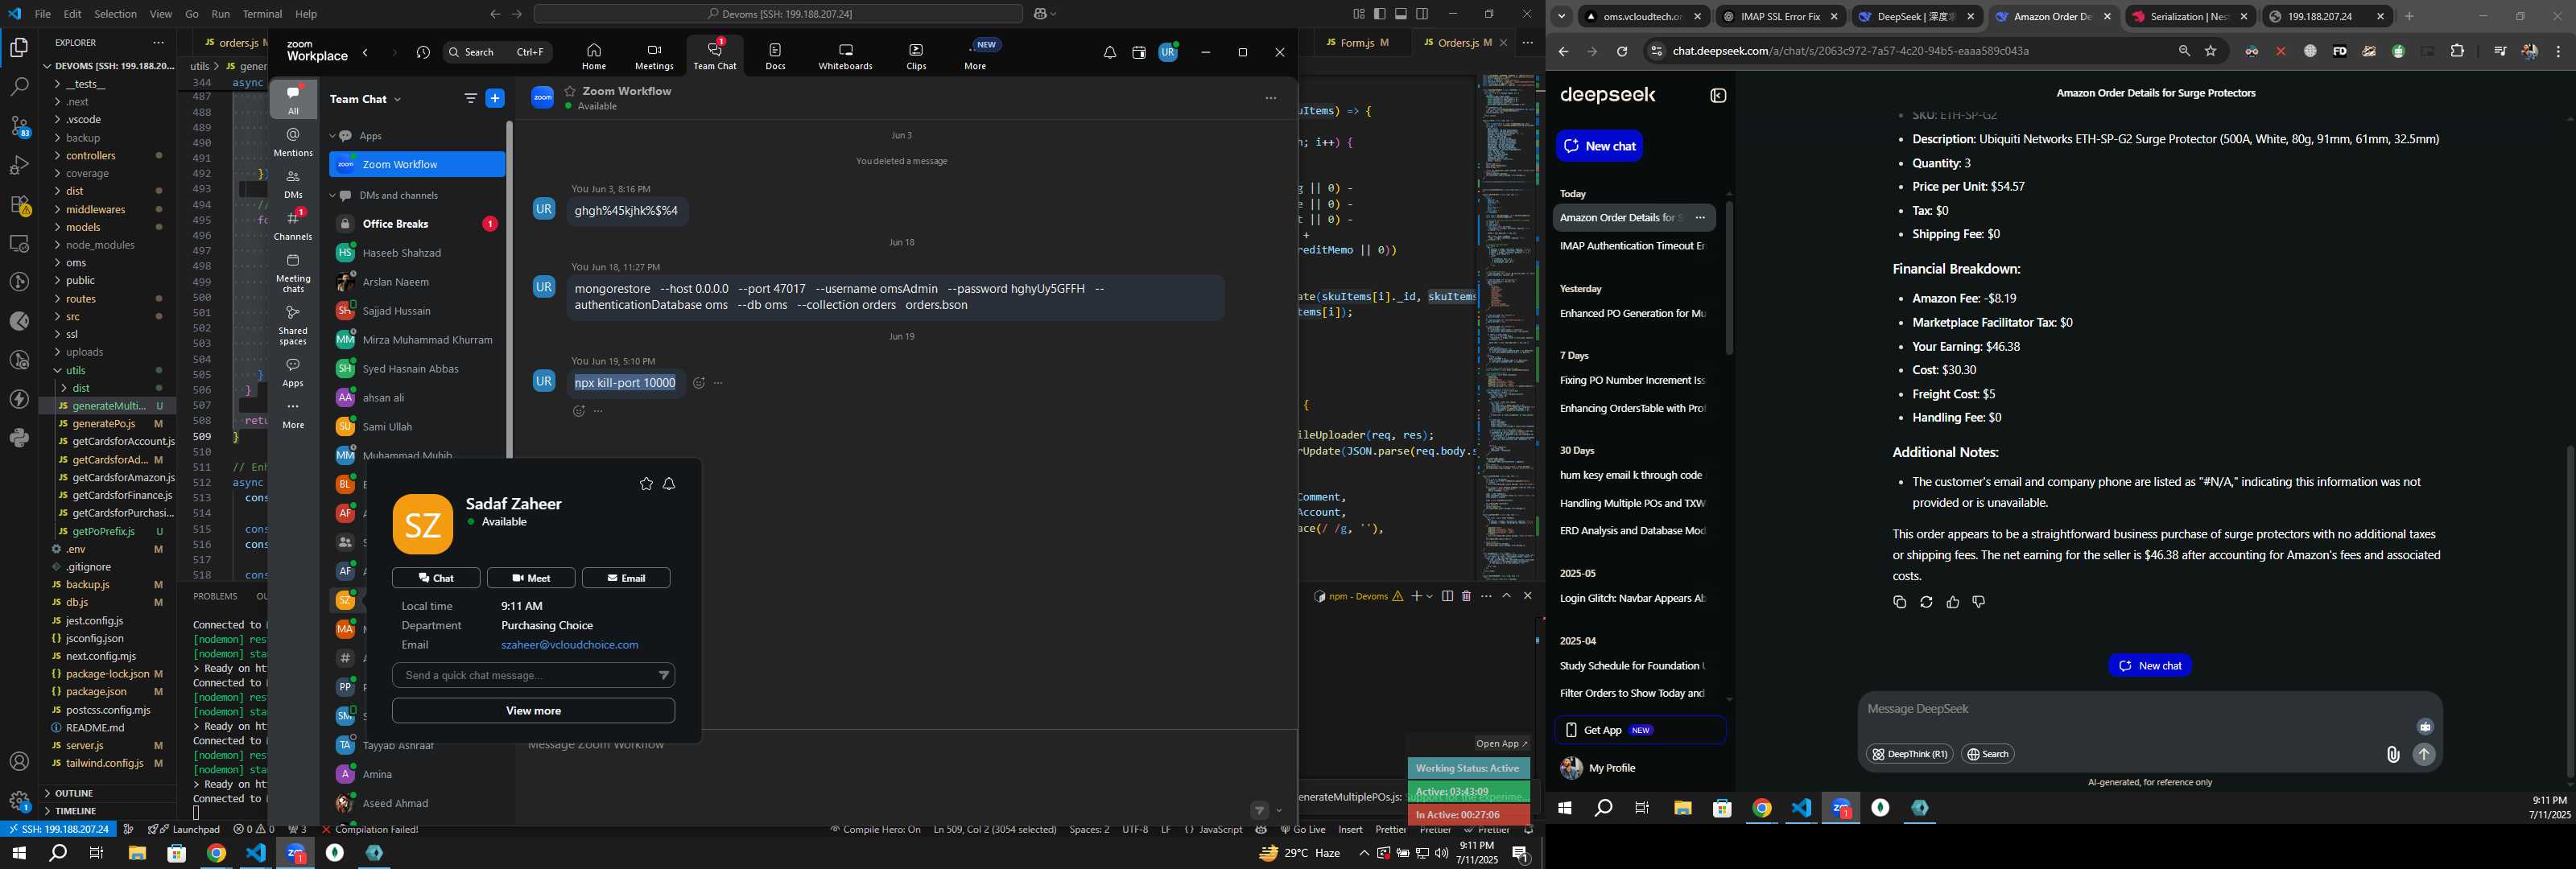
Task: Open the Team Chat filter icon
Action: coord(470,98)
